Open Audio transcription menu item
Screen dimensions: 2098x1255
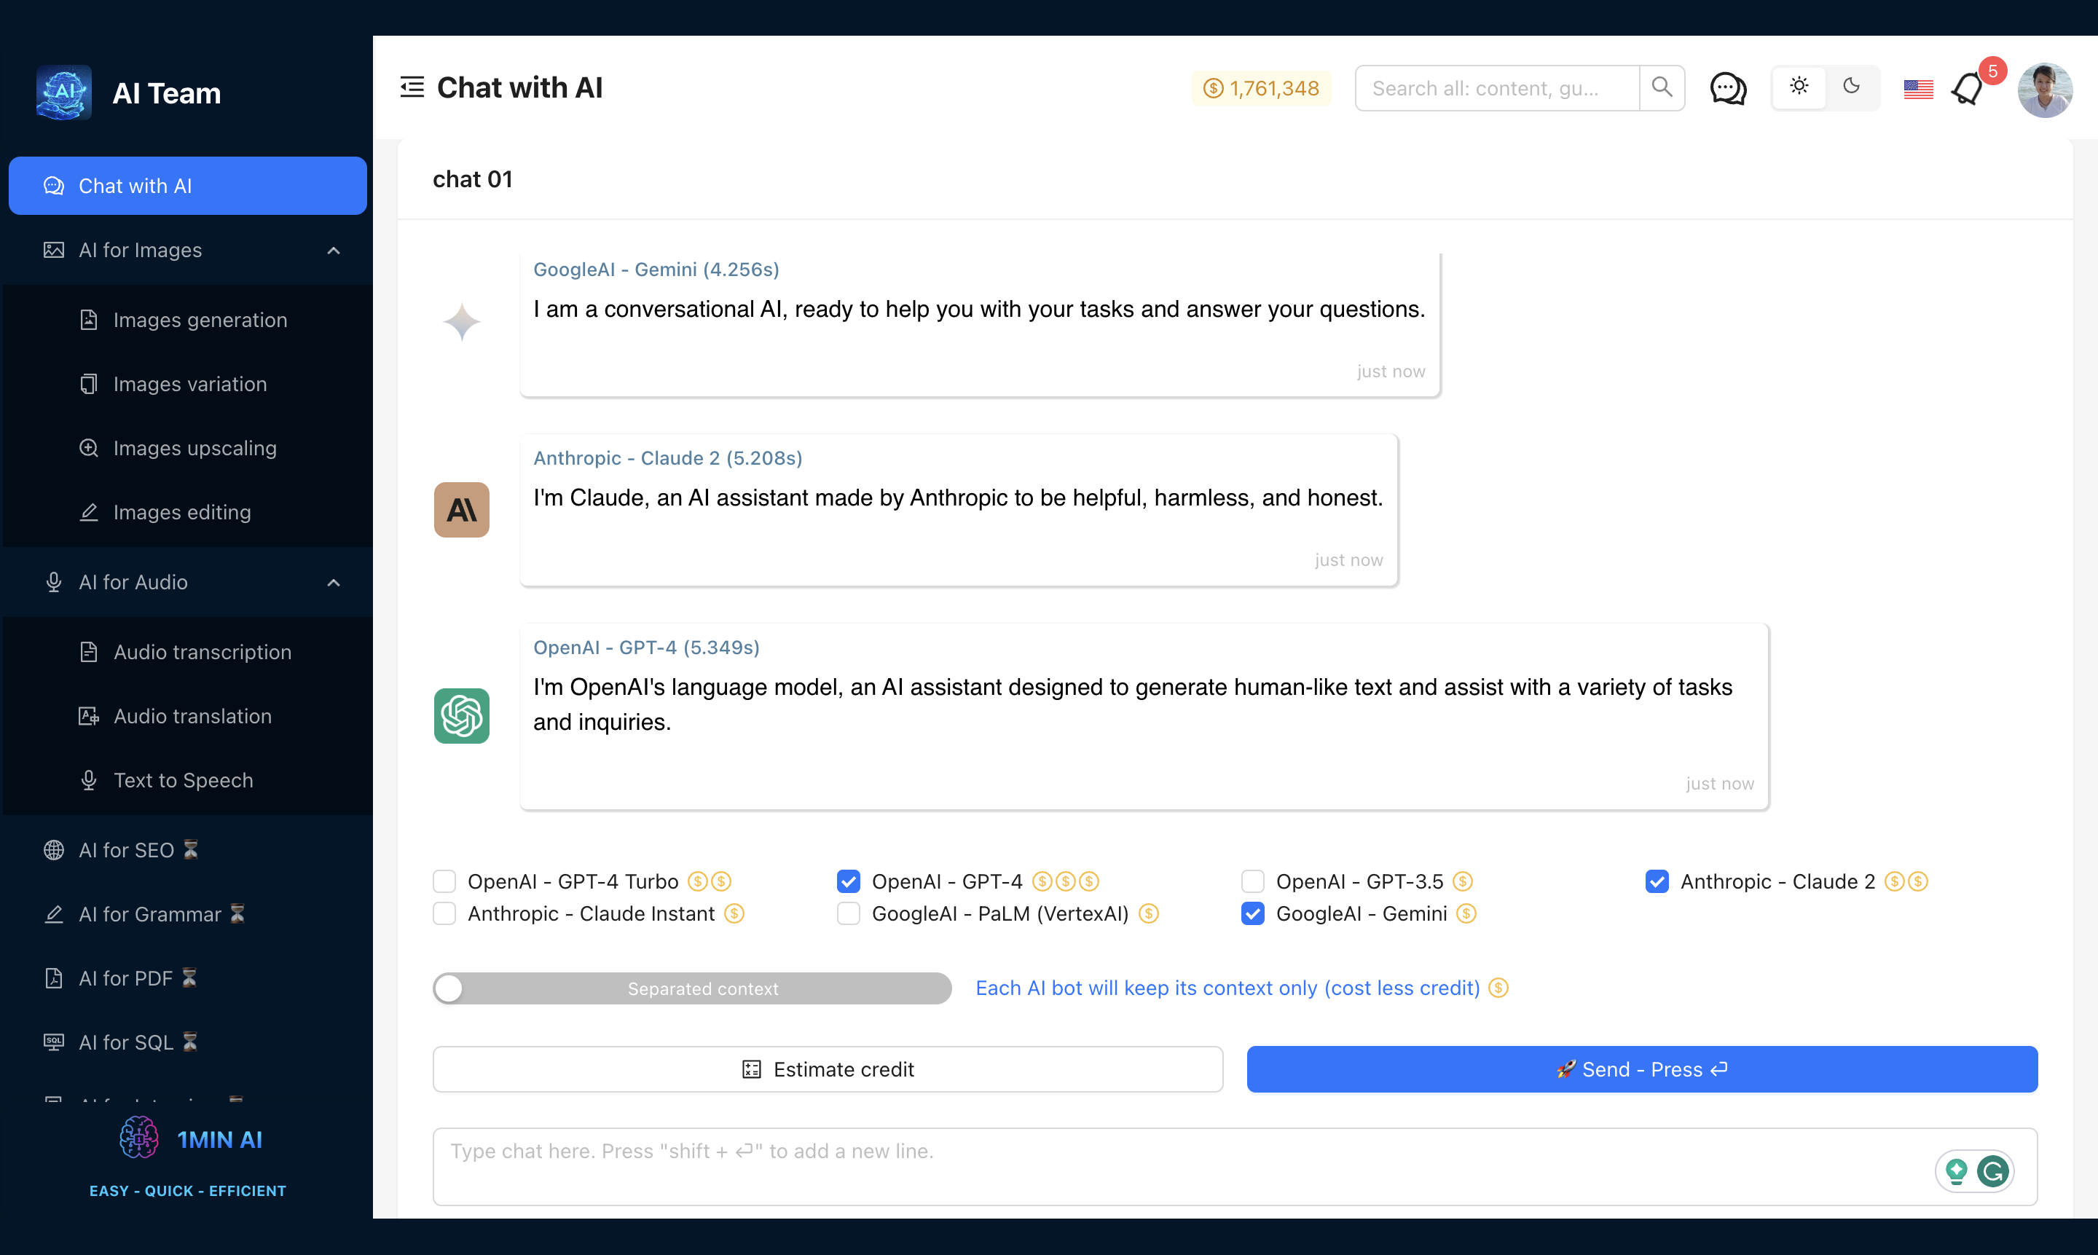click(202, 652)
